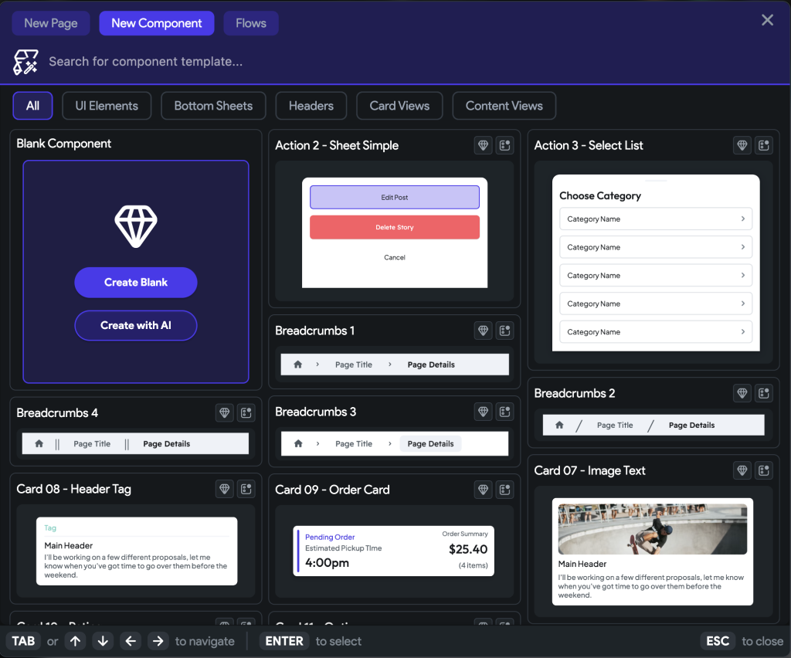Click the variants icon on Card 09 - Order Card
Screen dimensions: 791x658
pos(504,489)
